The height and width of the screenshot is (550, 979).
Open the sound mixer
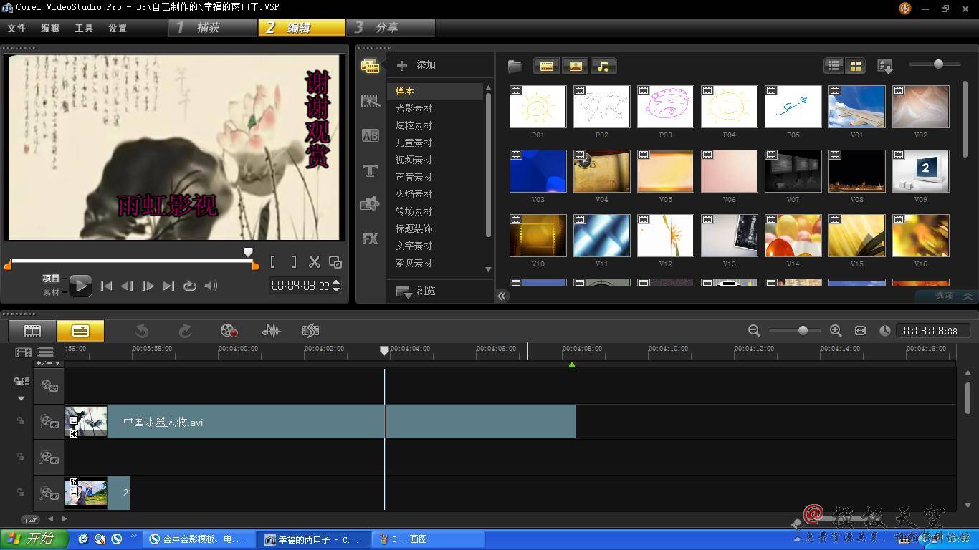270,331
